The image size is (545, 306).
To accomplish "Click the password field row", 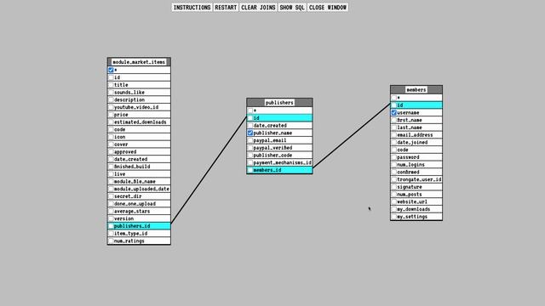I will coord(416,157).
